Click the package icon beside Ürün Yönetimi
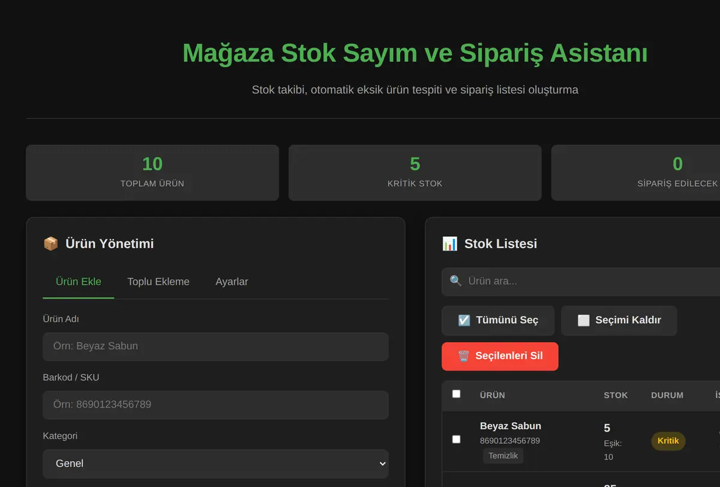The width and height of the screenshot is (720, 487). tap(51, 244)
